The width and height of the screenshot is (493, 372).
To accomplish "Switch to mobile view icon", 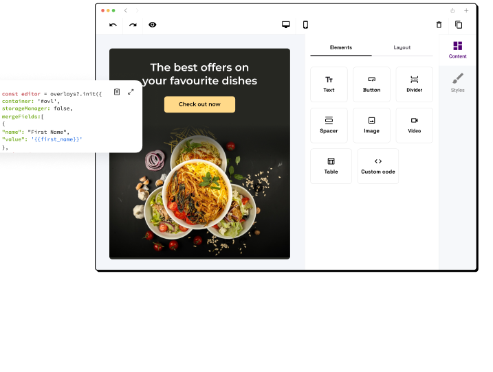I will click(305, 25).
